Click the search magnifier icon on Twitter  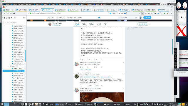point(136,18)
